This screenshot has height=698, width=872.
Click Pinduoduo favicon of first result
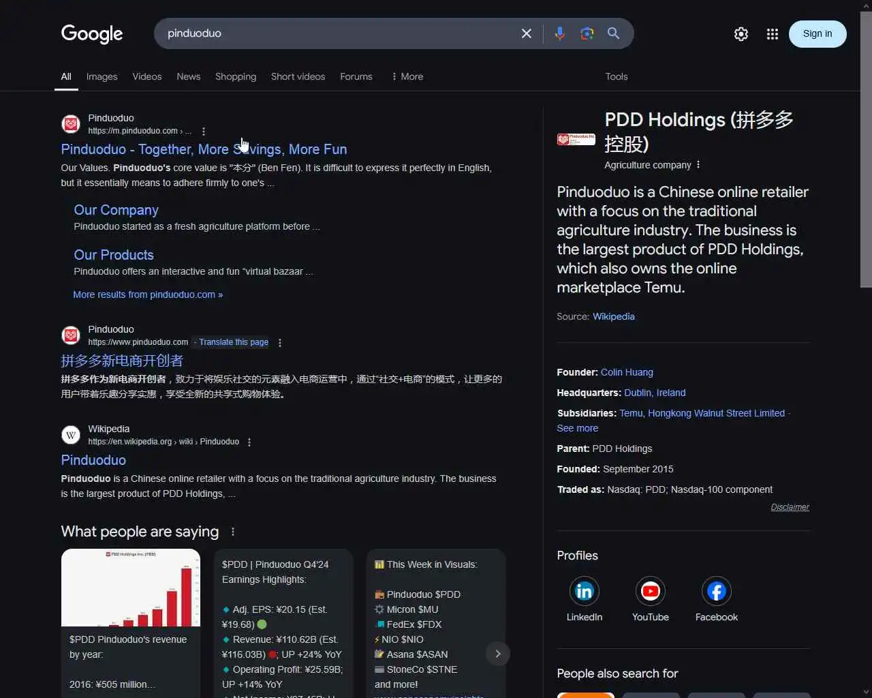pyautogui.click(x=71, y=124)
